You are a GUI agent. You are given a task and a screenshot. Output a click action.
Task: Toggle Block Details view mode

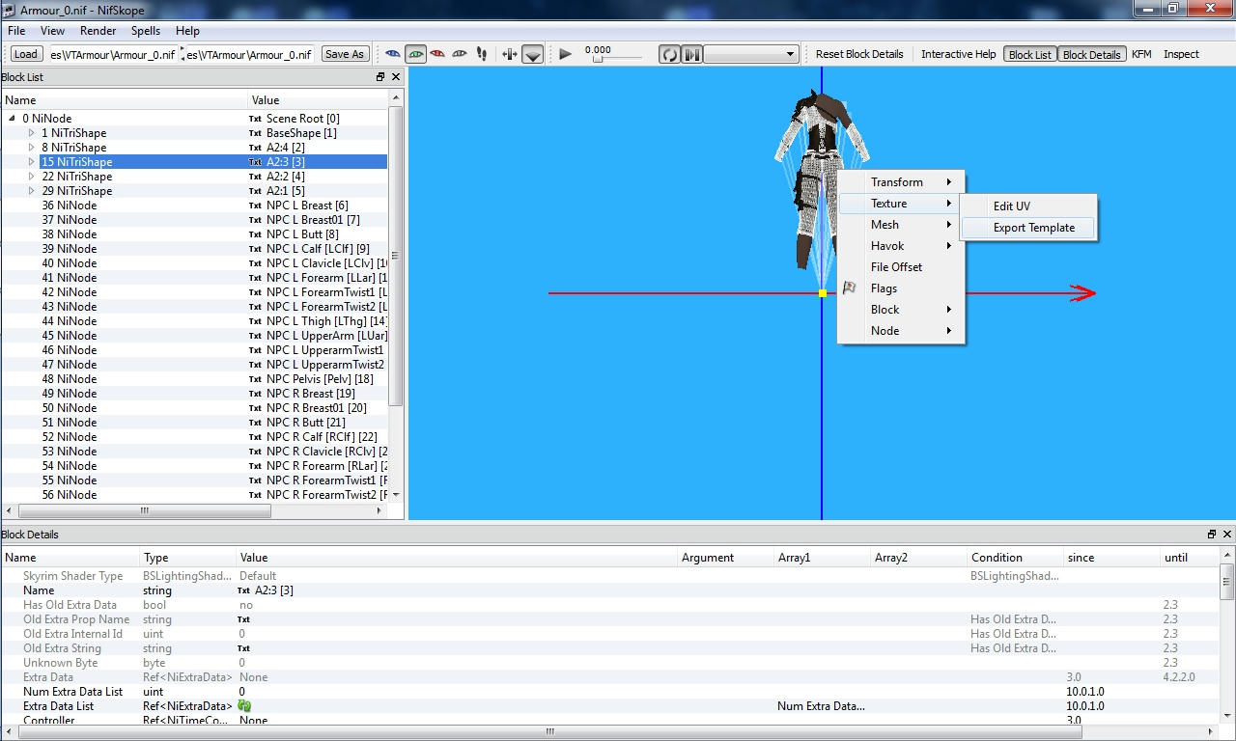tap(1091, 54)
